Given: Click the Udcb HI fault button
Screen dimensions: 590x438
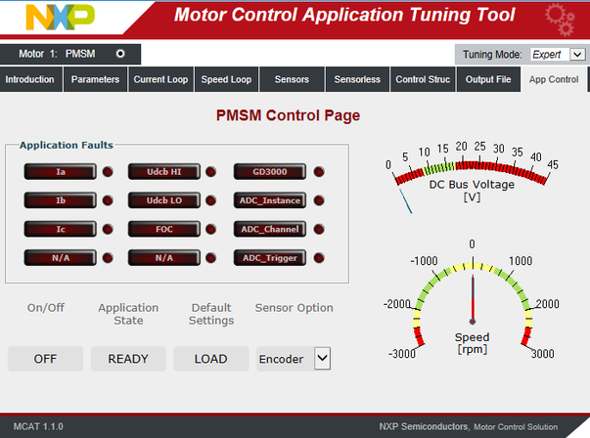Looking at the screenshot, I should (164, 172).
